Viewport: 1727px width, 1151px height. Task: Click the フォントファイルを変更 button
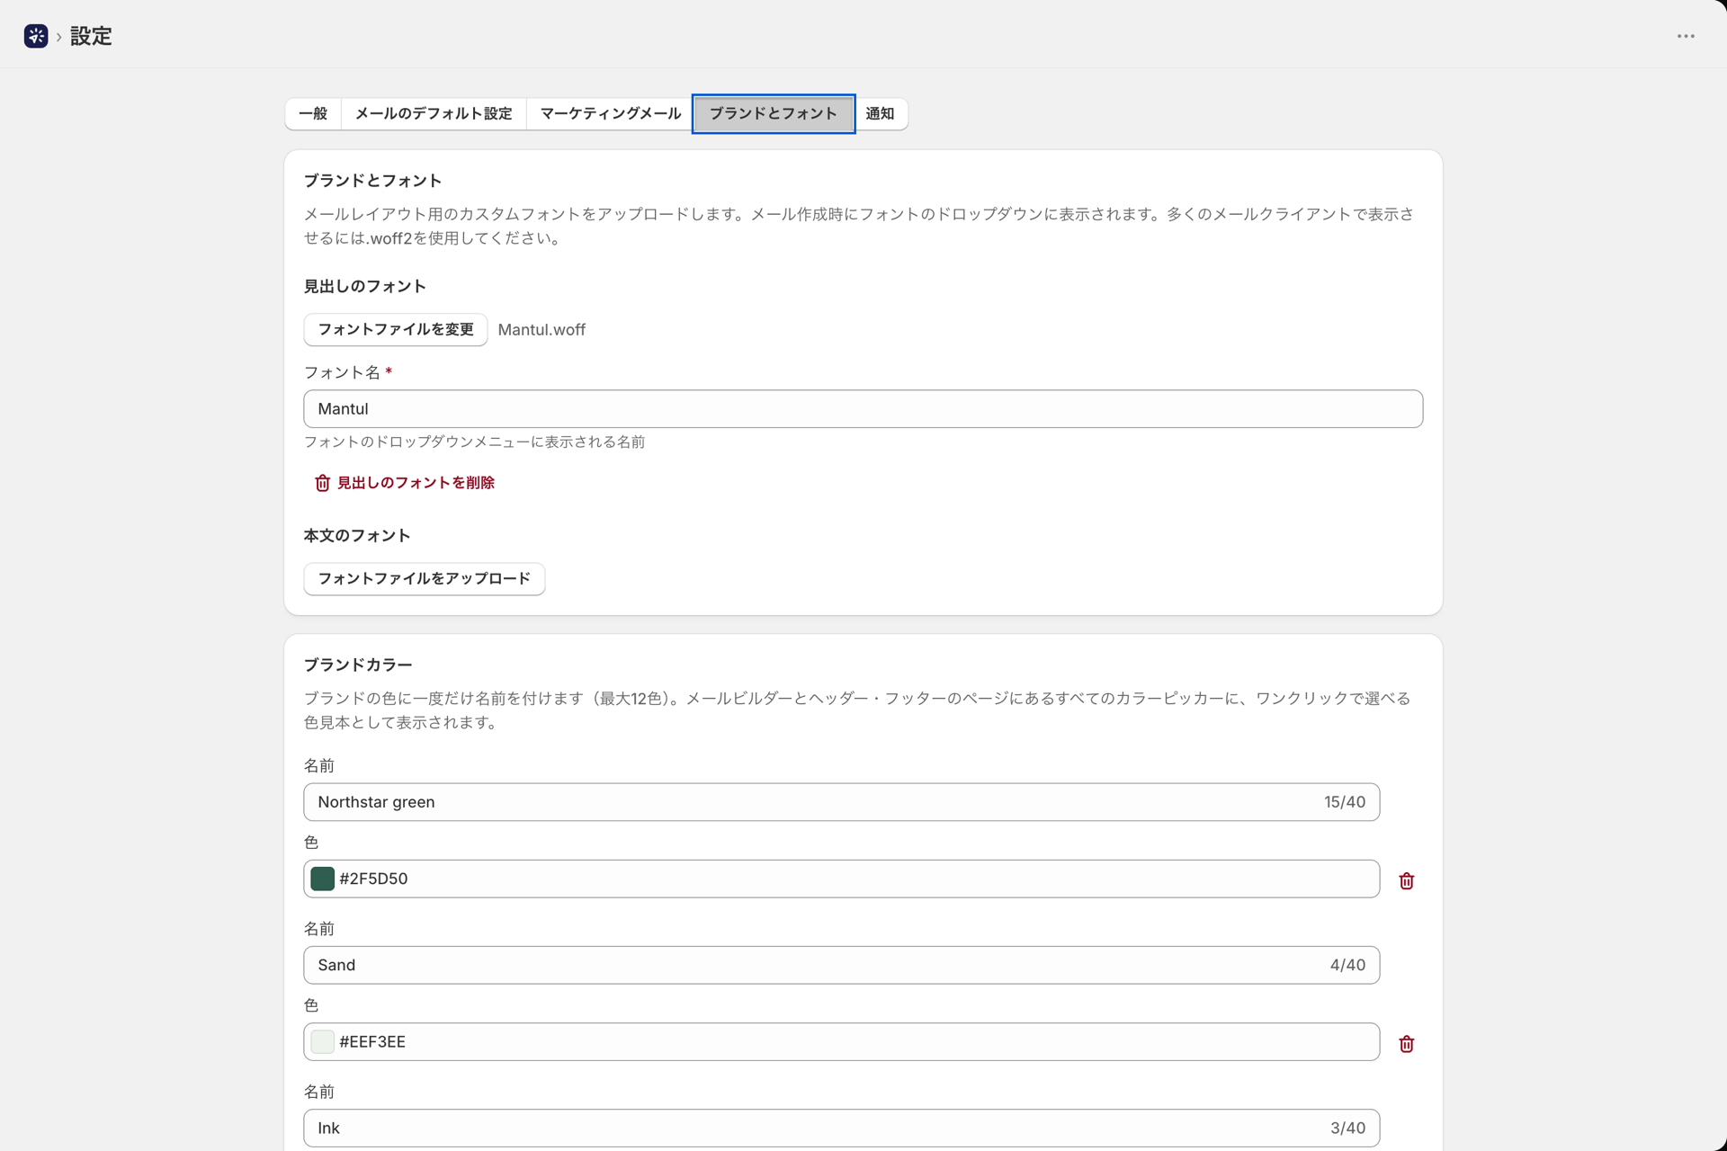coord(396,329)
